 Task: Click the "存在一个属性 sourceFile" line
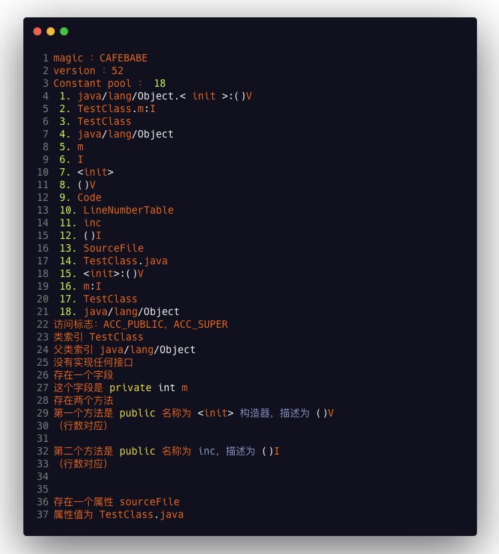click(116, 502)
